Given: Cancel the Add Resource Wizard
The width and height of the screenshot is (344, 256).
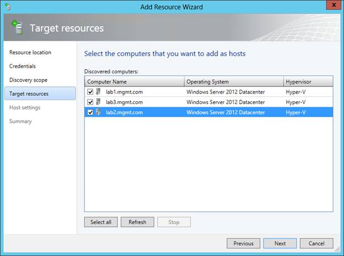Looking at the screenshot, I should click(x=316, y=243).
